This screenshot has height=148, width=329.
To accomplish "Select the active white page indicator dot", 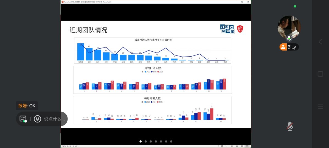I will point(140,141).
